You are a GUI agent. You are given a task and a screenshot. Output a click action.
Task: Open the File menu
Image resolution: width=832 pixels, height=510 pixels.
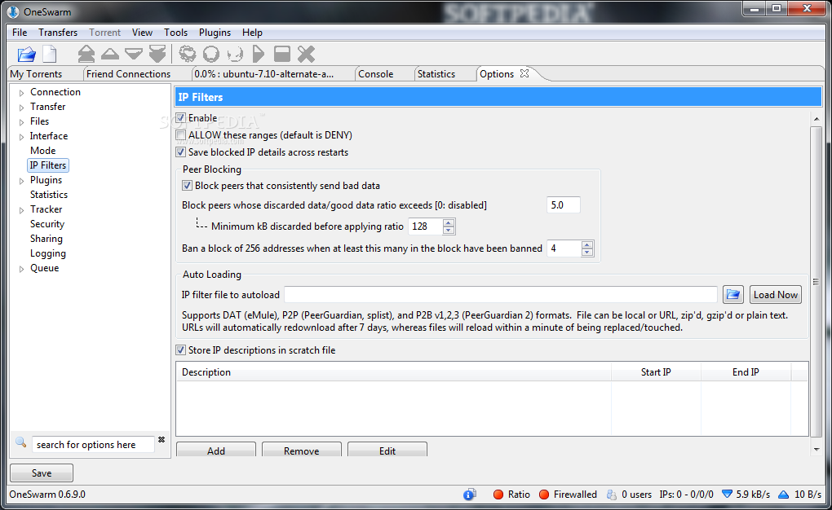(20, 33)
